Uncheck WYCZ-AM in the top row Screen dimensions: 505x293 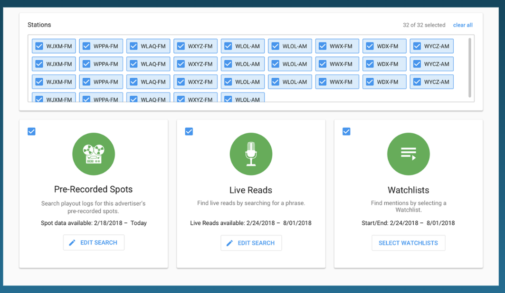point(417,46)
